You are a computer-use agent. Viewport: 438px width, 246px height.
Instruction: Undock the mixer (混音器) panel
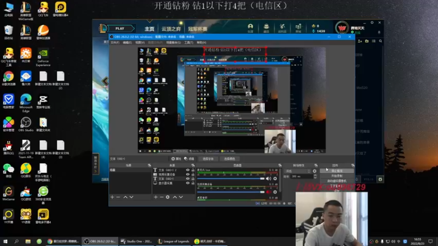[280, 166]
